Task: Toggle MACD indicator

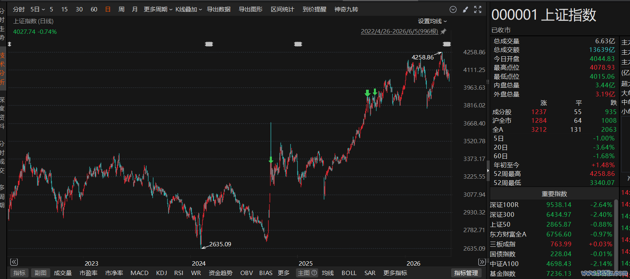Action: pyautogui.click(x=139, y=273)
